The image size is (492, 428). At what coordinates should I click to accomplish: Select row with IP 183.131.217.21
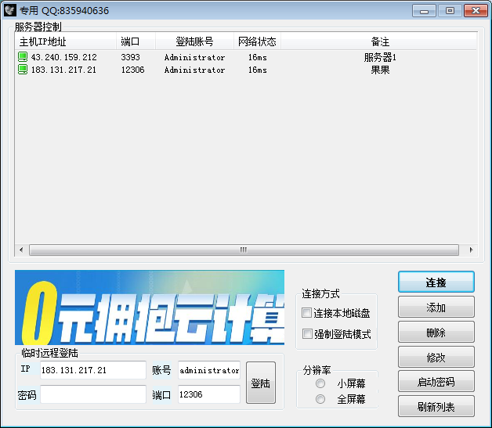tap(246, 70)
